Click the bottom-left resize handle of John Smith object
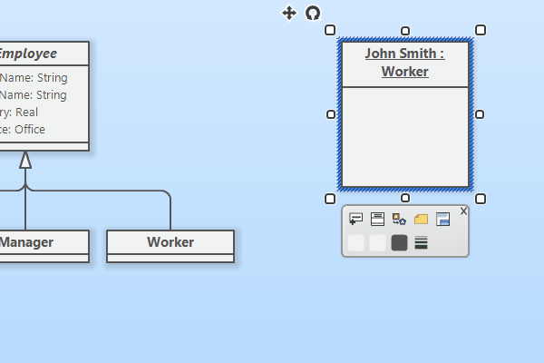544x363 pixels. [x=330, y=199]
